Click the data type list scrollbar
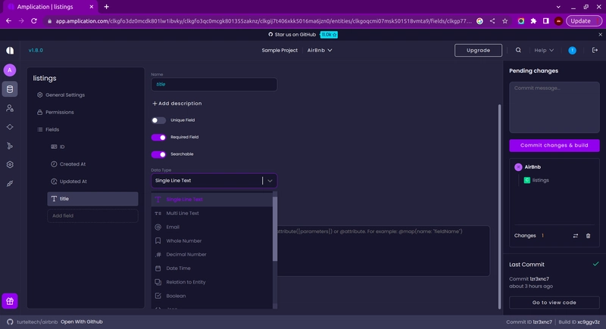Screen dimensions: 606x329 click(x=275, y=229)
